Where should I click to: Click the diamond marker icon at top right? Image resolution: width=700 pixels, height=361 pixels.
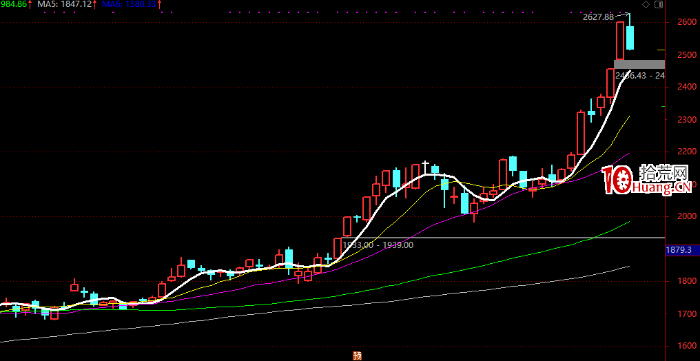point(646,4)
